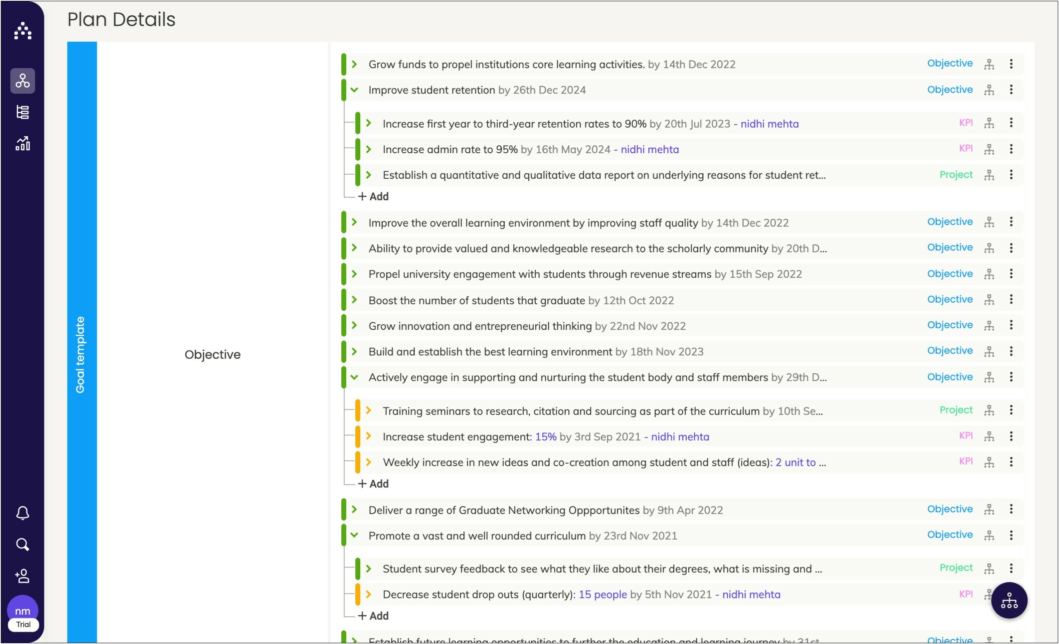Open hierarchy icon for Weekly increase ideas KPI
Screen dimensions: 1059x644
point(989,462)
